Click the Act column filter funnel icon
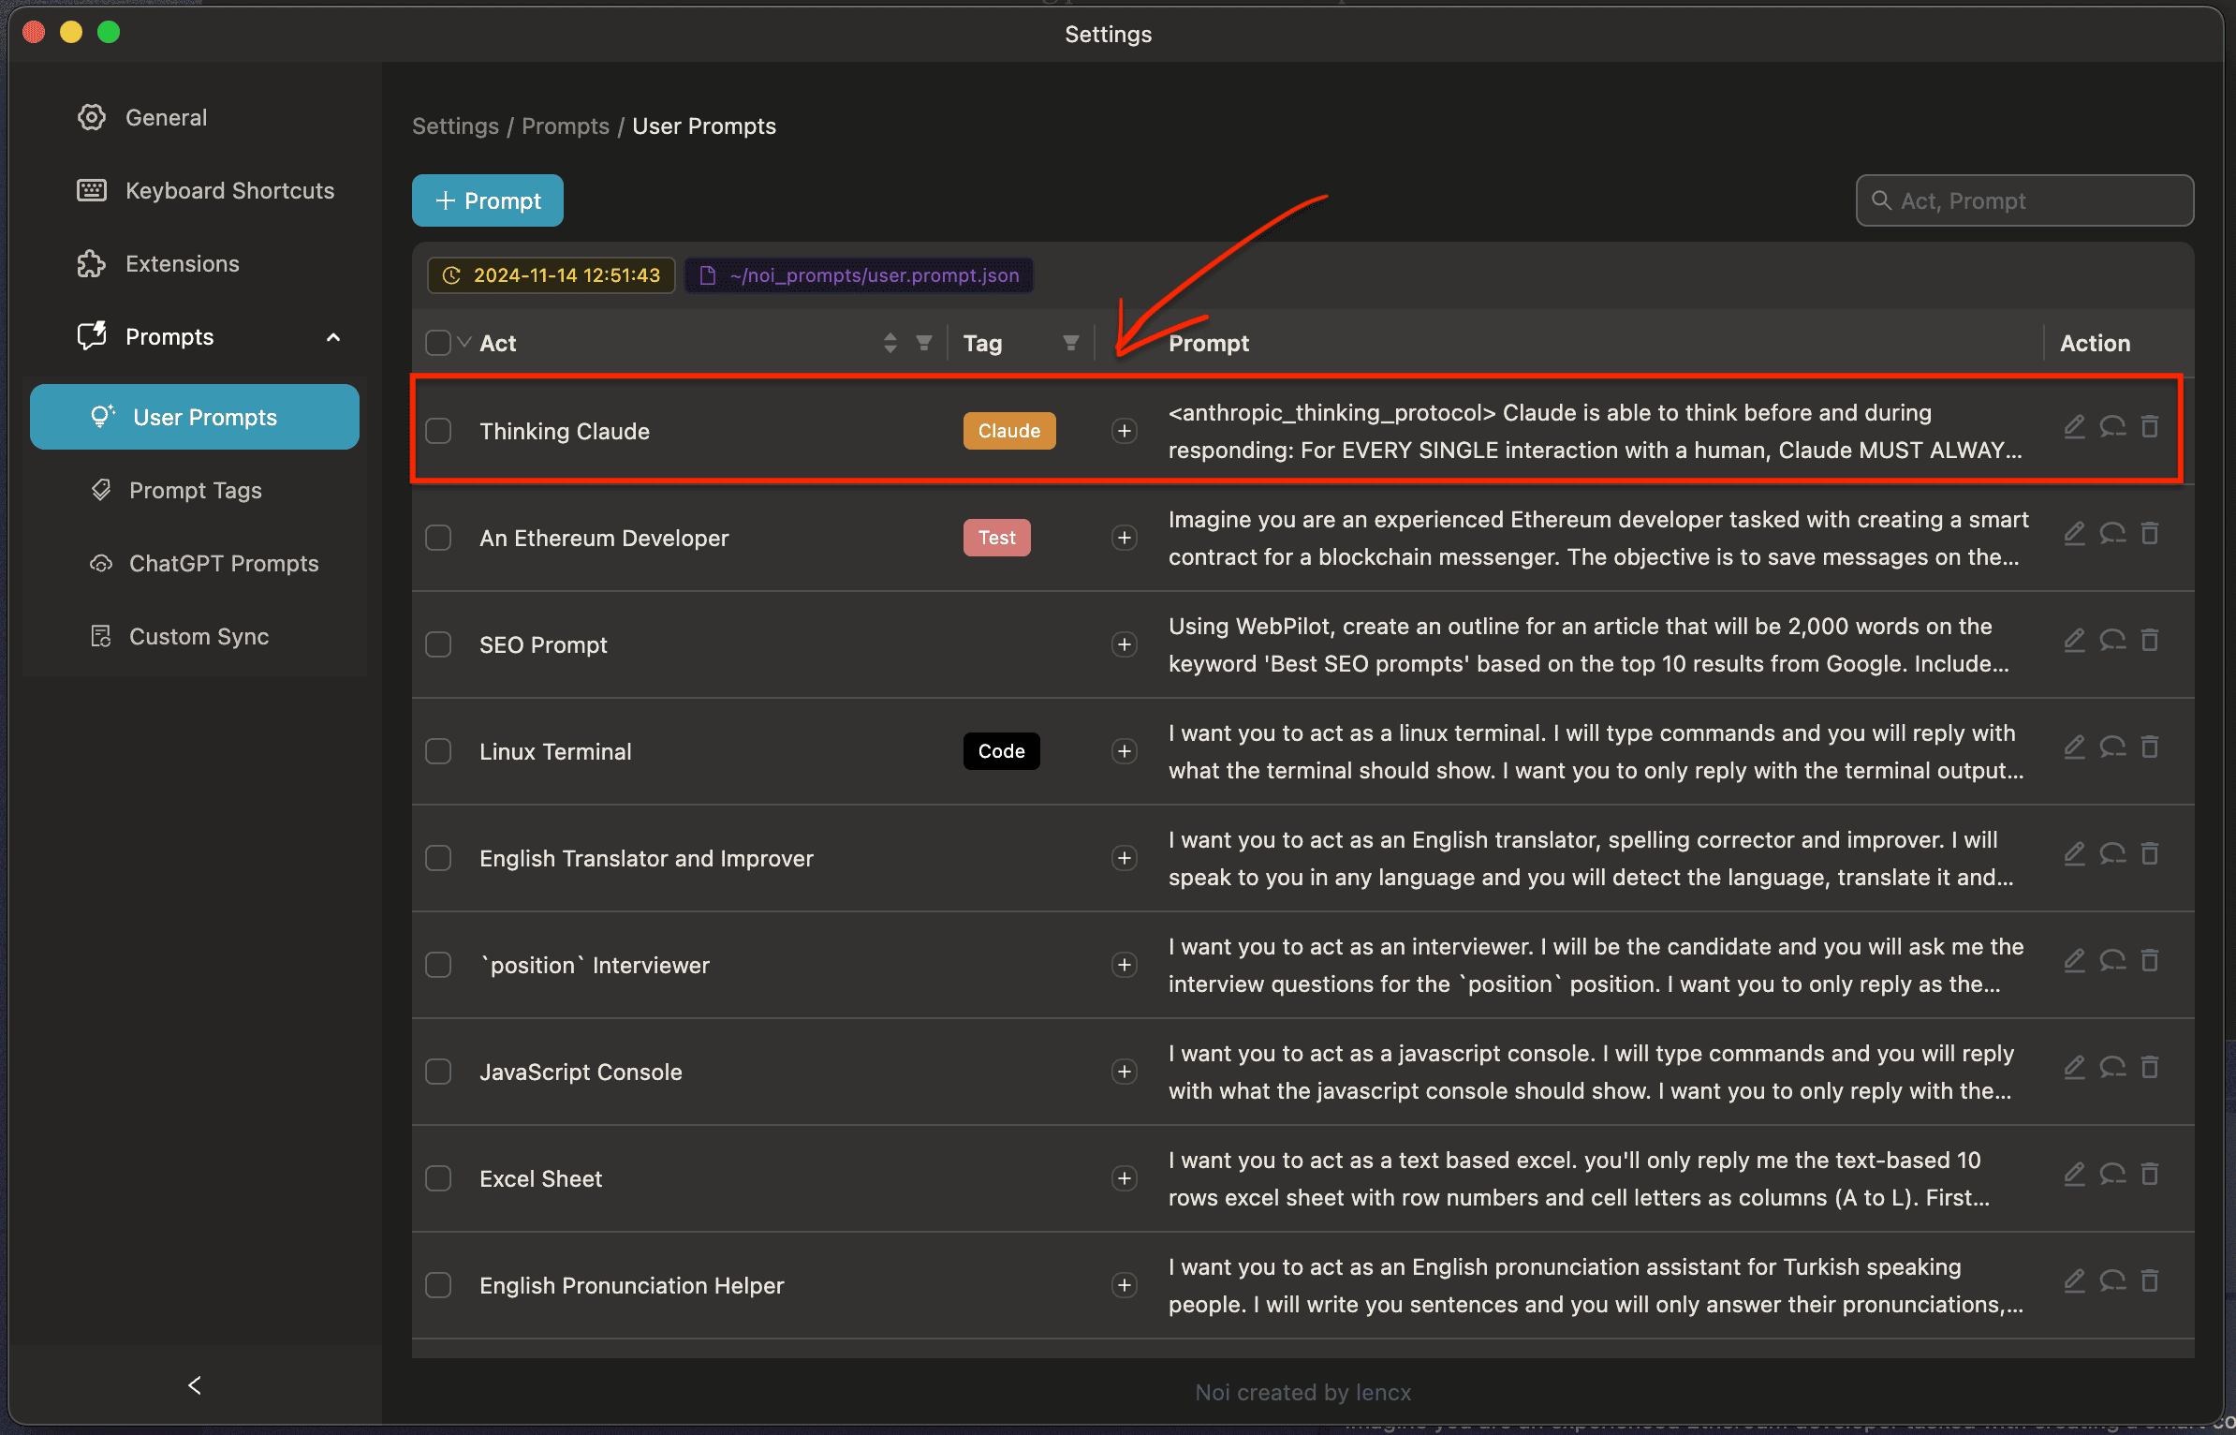This screenshot has height=1435, width=2236. 924,343
